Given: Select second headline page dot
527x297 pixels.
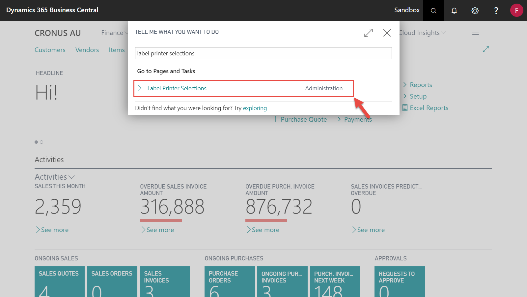Looking at the screenshot, I should click(42, 142).
